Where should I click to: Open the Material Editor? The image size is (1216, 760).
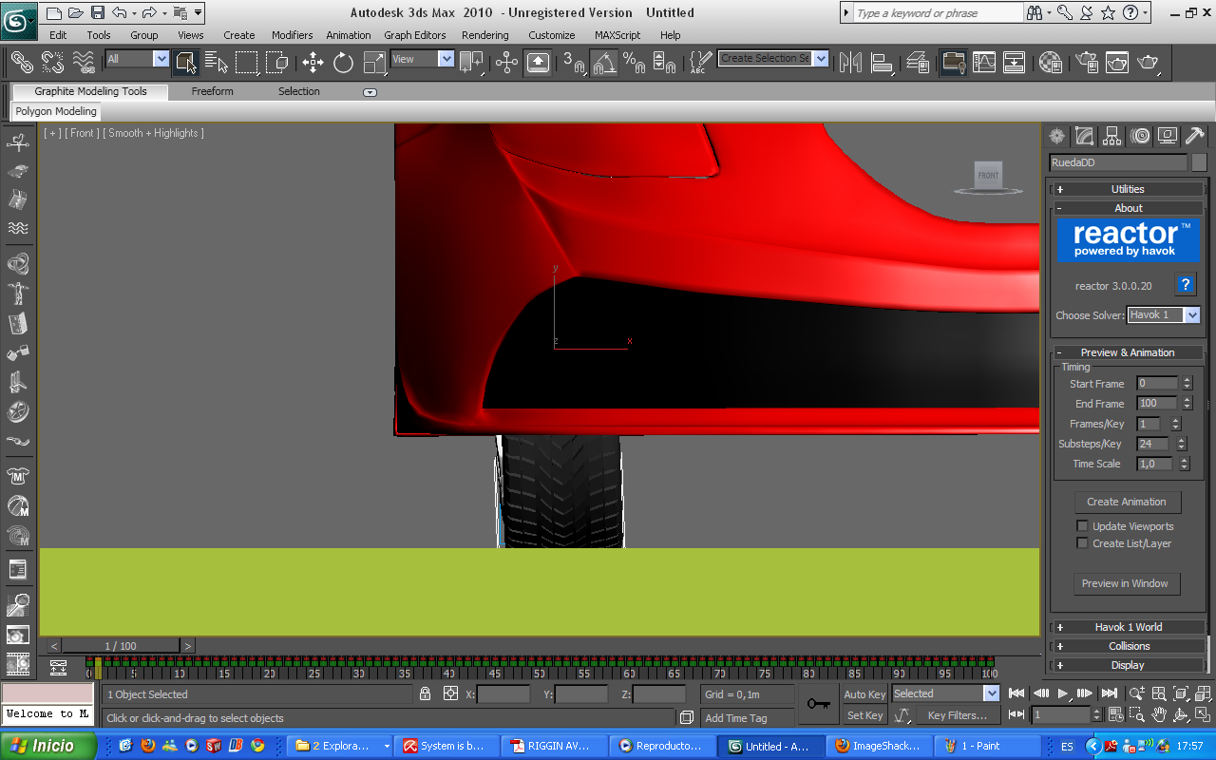pos(1050,63)
